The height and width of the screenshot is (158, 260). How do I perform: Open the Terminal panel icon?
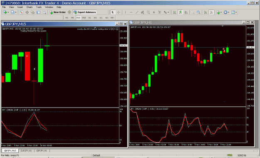pos(38,12)
